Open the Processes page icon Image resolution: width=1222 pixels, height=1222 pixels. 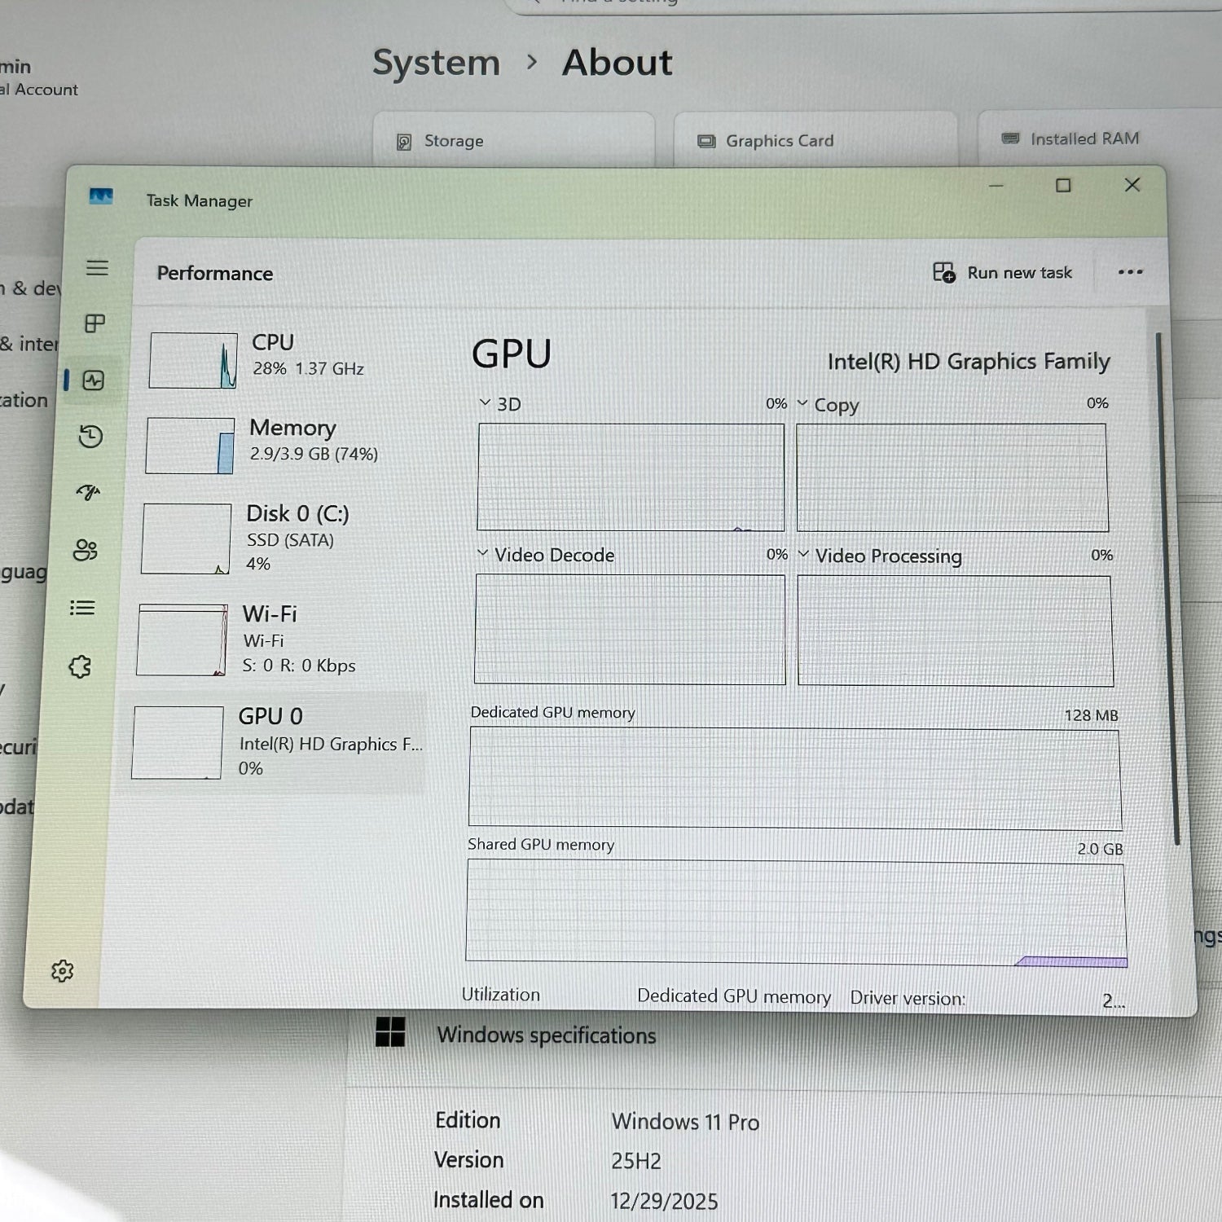95,323
